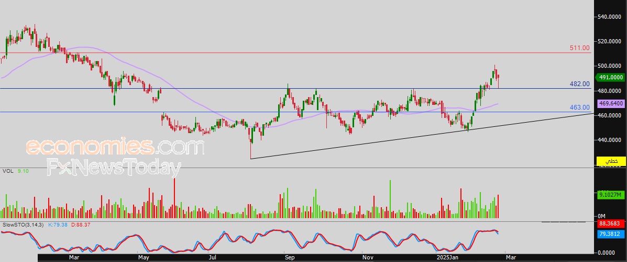The width and height of the screenshot is (627, 262).
Task: Select the red 88.3683 stochastic axis tag
Action: (x=610, y=224)
